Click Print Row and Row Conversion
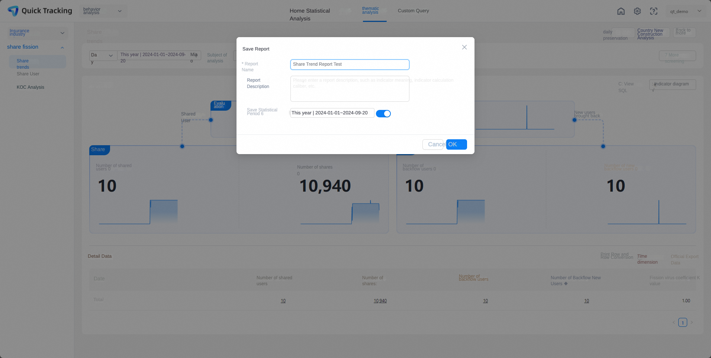711x358 pixels. 617,256
